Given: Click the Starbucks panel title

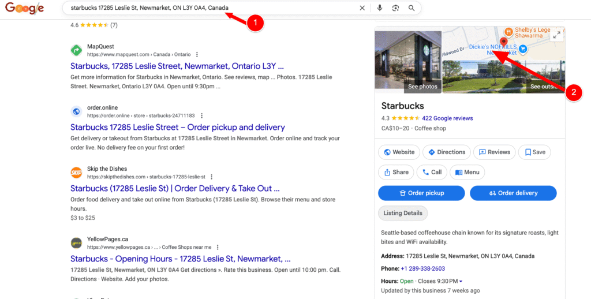Looking at the screenshot, I should coord(402,106).
